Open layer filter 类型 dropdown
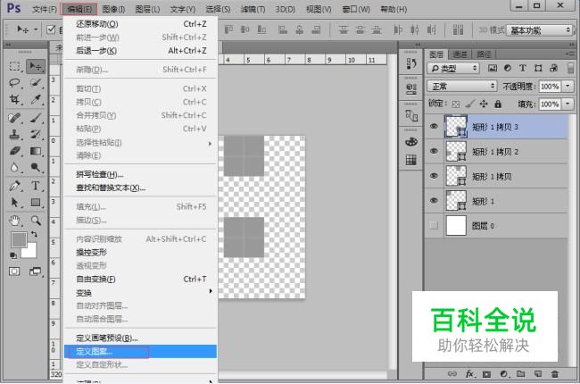 coord(453,68)
